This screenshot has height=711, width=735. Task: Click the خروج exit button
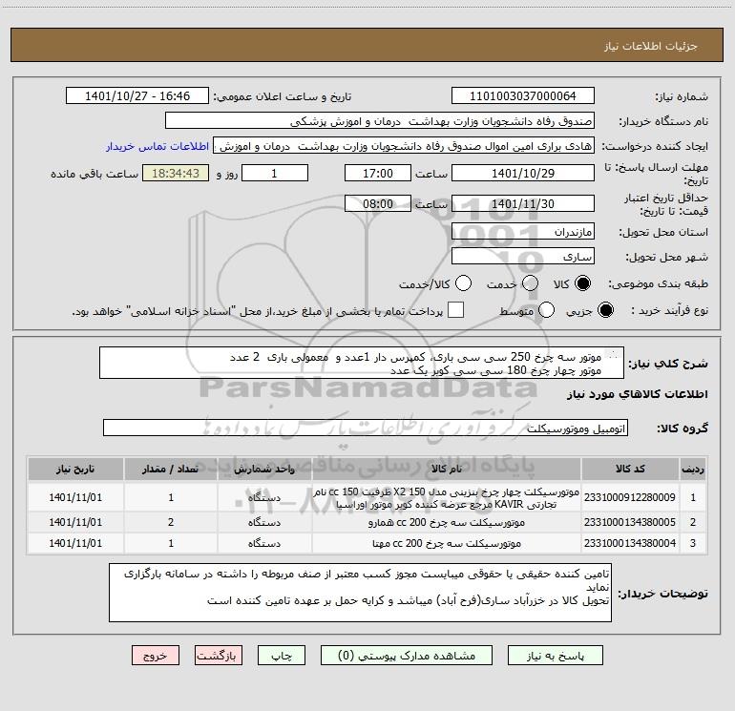156,656
